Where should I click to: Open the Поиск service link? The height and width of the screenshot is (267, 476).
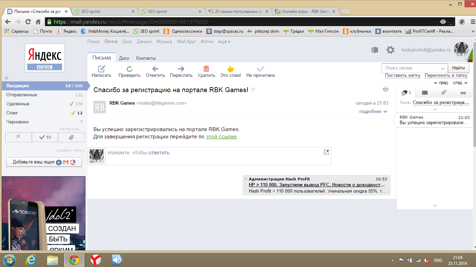click(x=93, y=41)
